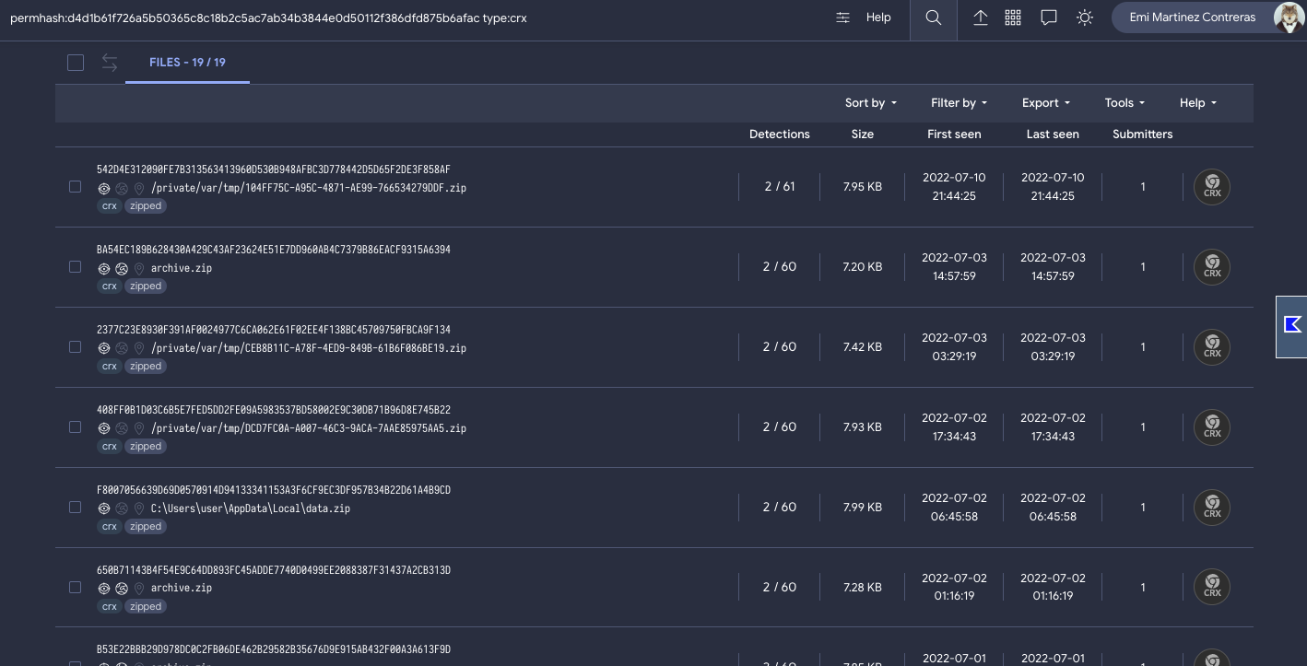Open hash 2377C23E8930F391... file link

click(274, 330)
